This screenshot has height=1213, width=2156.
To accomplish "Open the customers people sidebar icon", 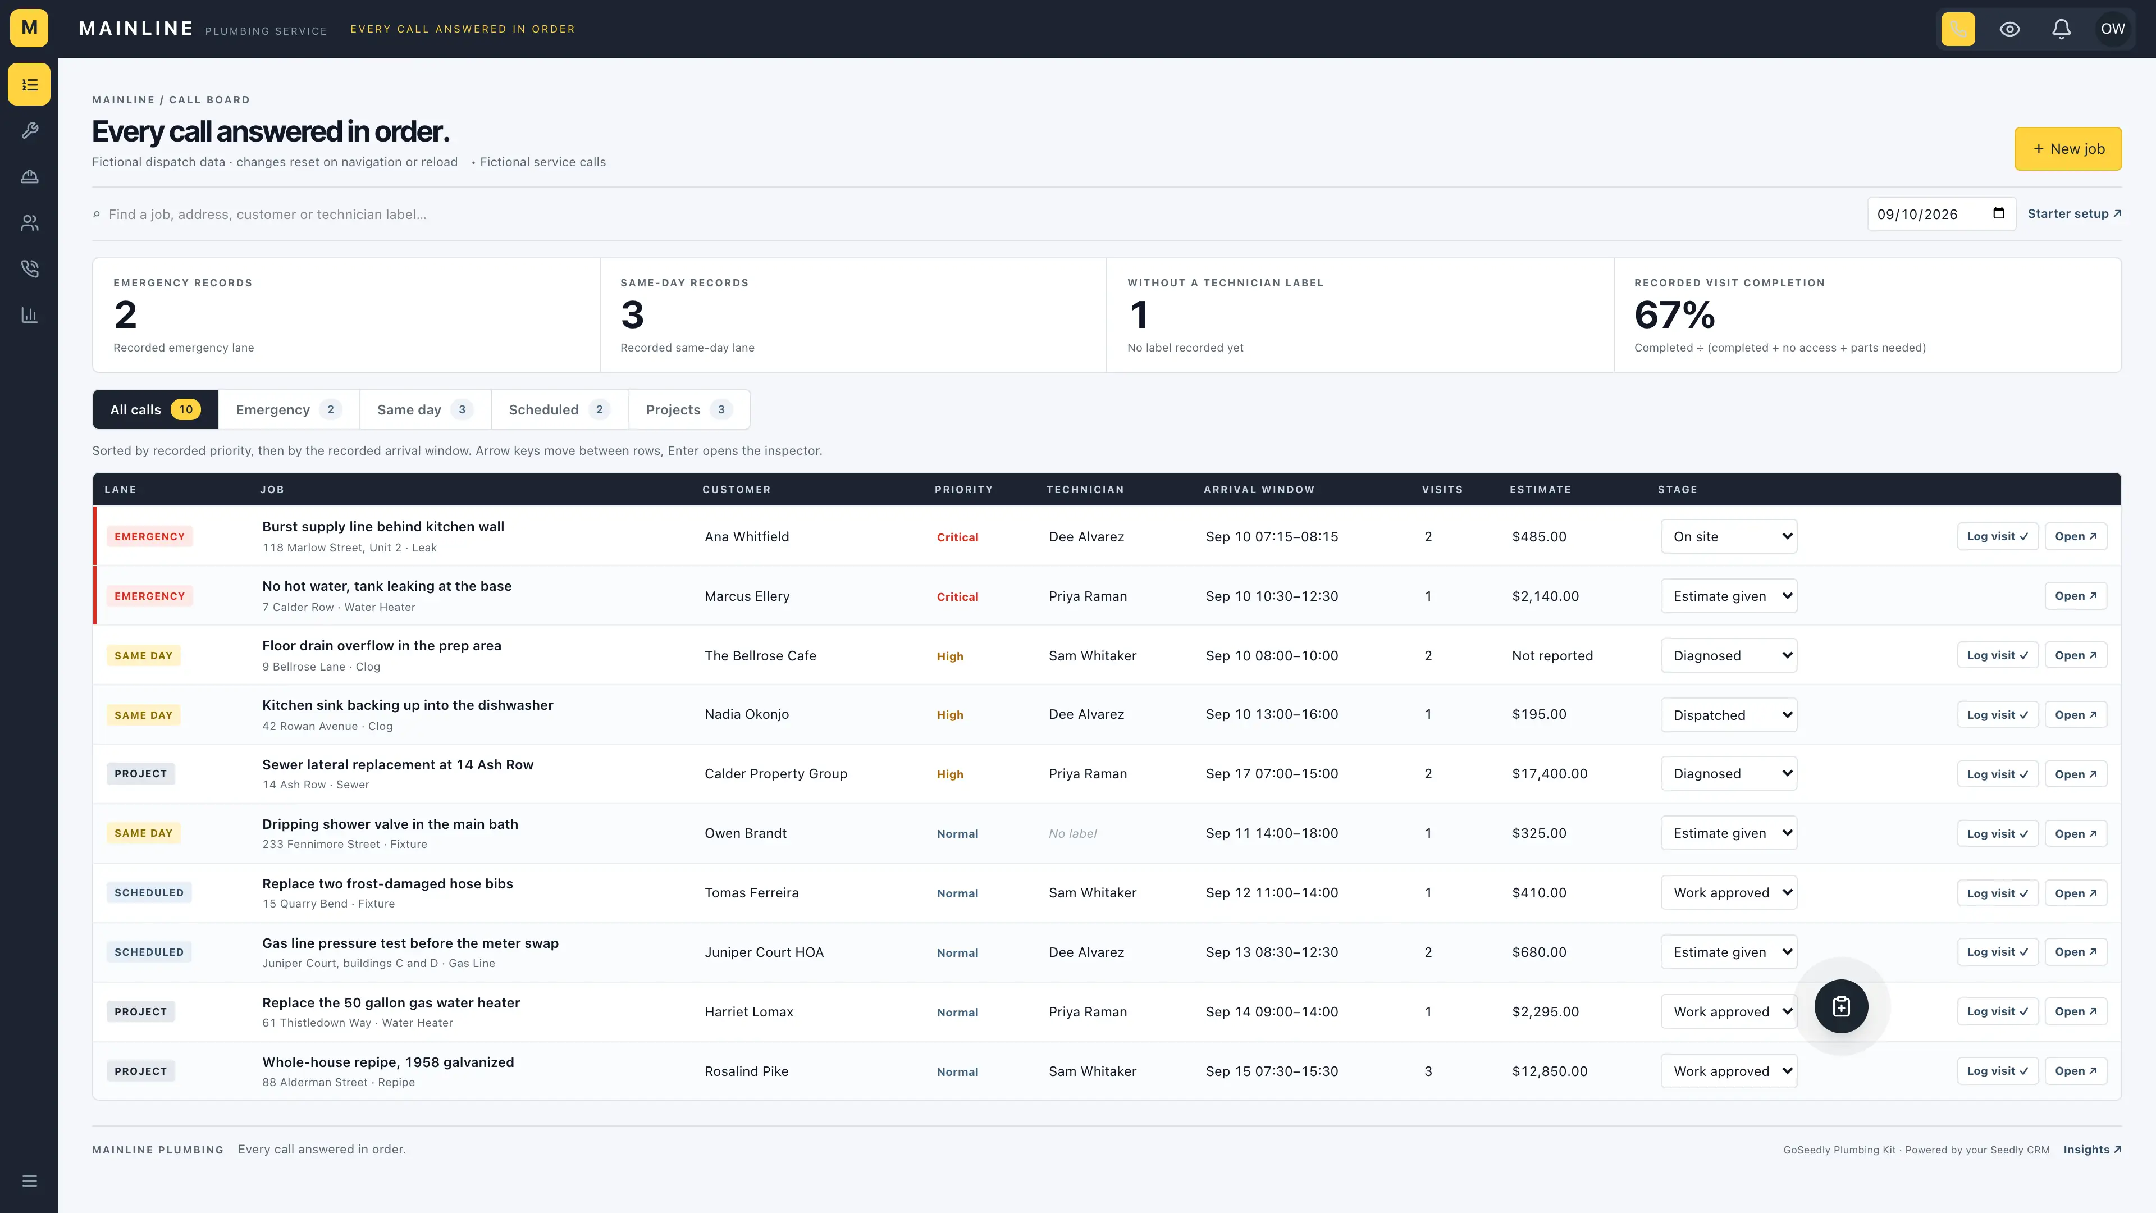I will coord(29,223).
